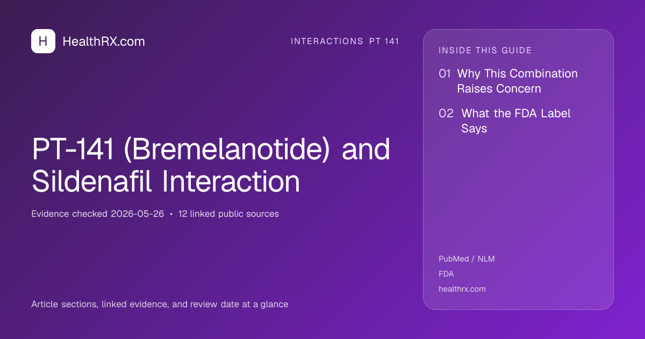Click "Evidence checked 2026-05-26" text
Image resolution: width=645 pixels, height=339 pixels.
pyautogui.click(x=98, y=214)
